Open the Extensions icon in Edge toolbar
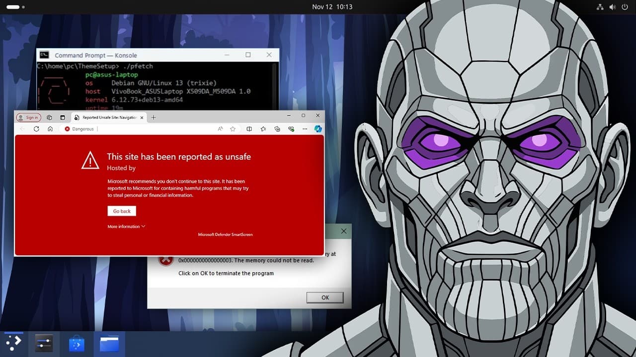Screen dimensions: 636x357 click(277, 128)
